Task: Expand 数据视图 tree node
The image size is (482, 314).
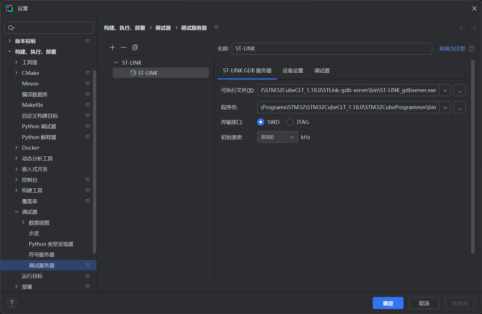Action: [23, 222]
